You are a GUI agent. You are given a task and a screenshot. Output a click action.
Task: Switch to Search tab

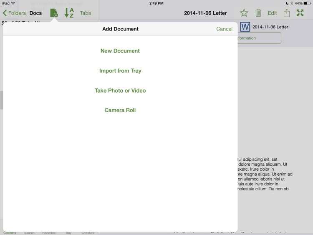(x=29, y=233)
